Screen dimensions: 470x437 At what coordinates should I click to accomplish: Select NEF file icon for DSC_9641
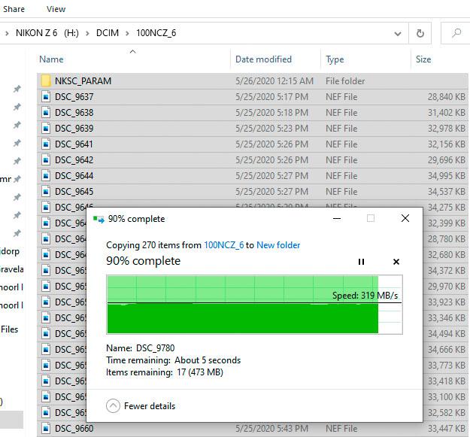tap(46, 144)
